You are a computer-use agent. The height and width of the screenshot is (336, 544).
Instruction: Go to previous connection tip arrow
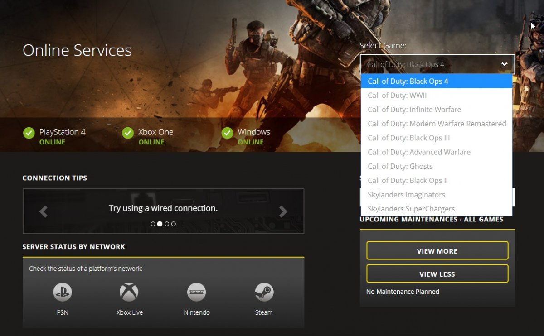44,211
